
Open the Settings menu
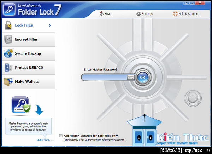(145, 14)
